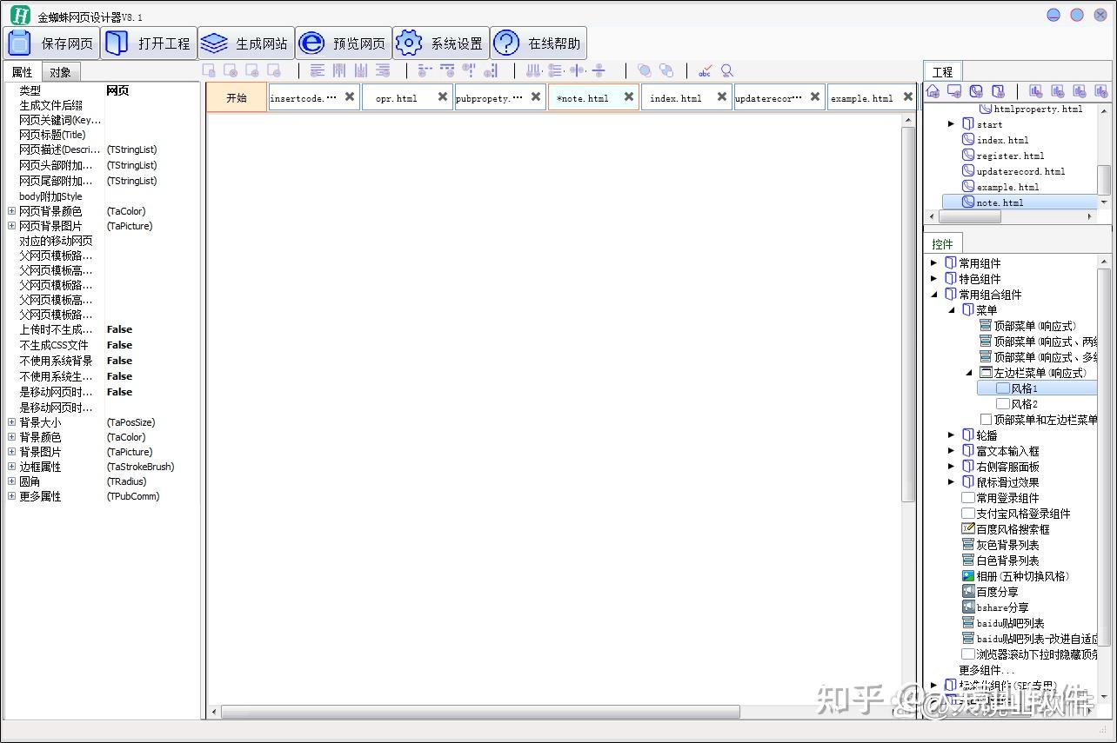Click the align-left icon in the editing toolbar

coord(318,71)
